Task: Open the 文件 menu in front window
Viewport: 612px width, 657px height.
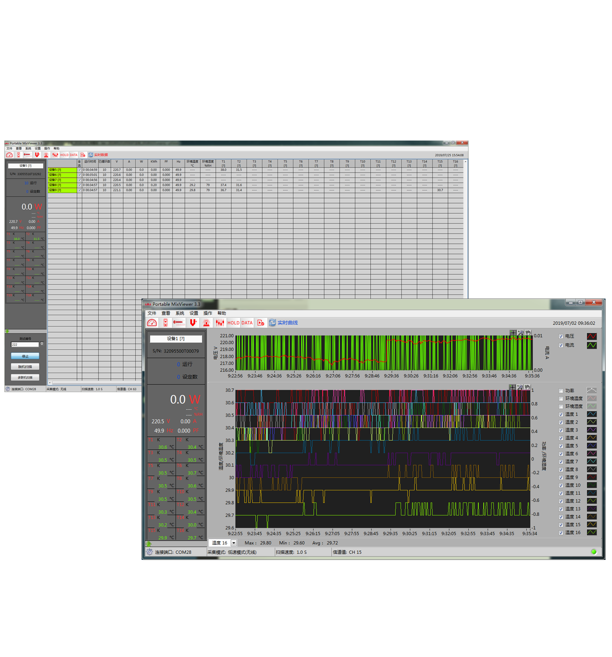Action: [152, 313]
